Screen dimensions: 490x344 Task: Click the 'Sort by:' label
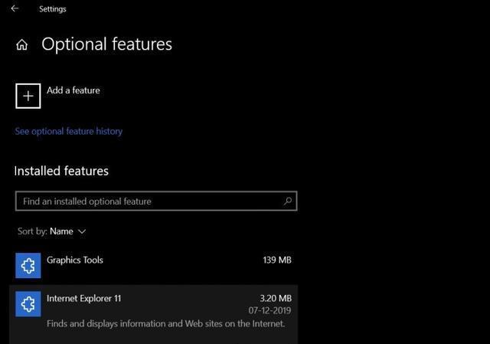click(x=32, y=231)
